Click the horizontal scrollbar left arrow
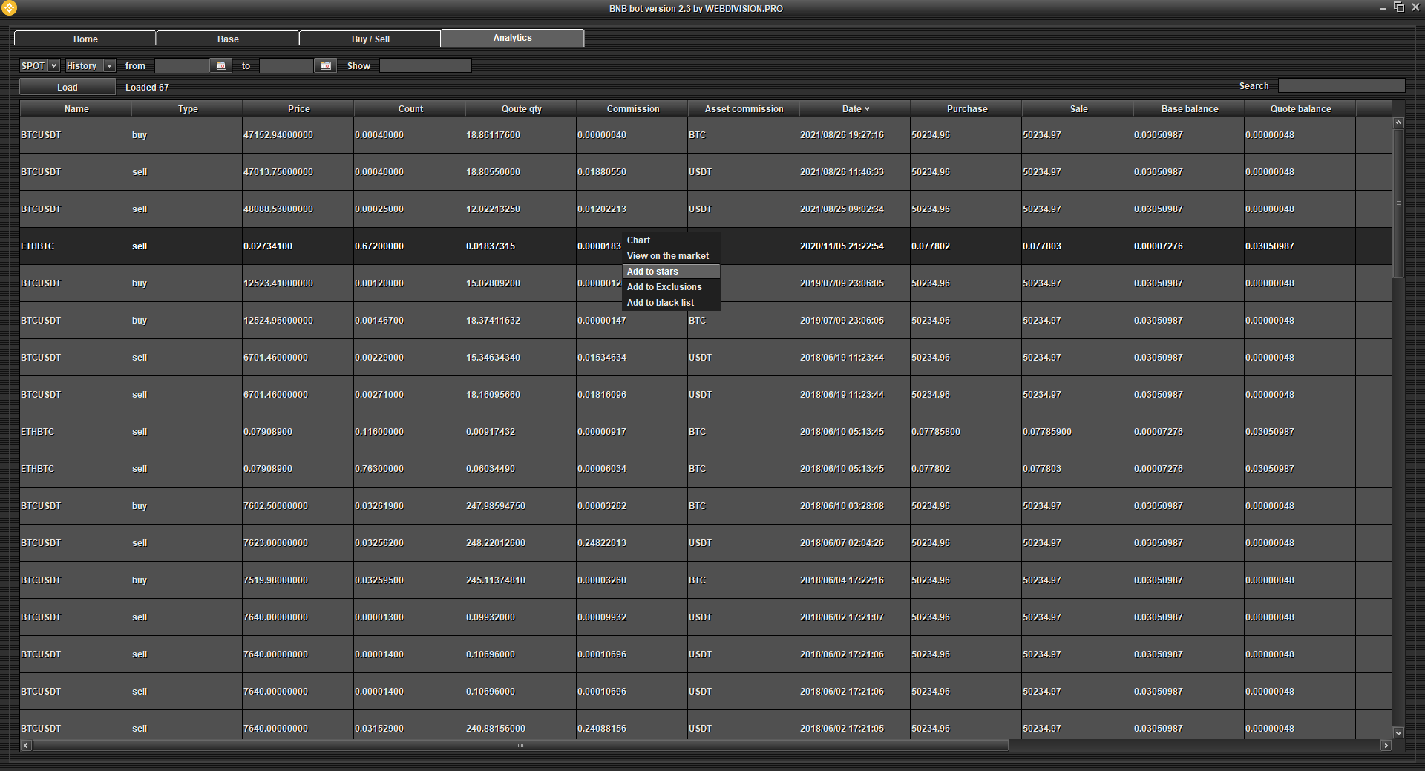This screenshot has width=1425, height=771. point(26,745)
